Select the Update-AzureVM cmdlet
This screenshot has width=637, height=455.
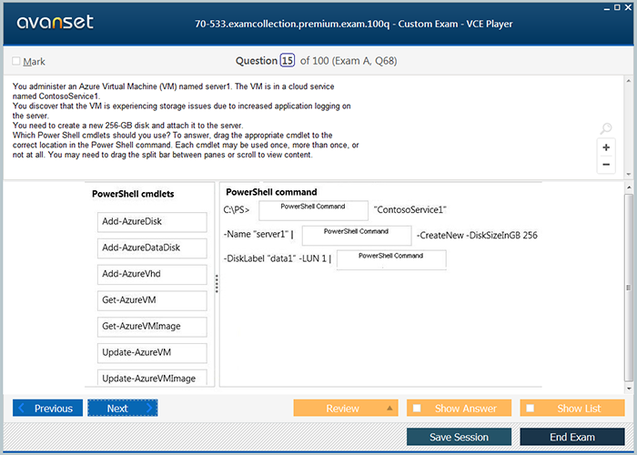coord(152,353)
